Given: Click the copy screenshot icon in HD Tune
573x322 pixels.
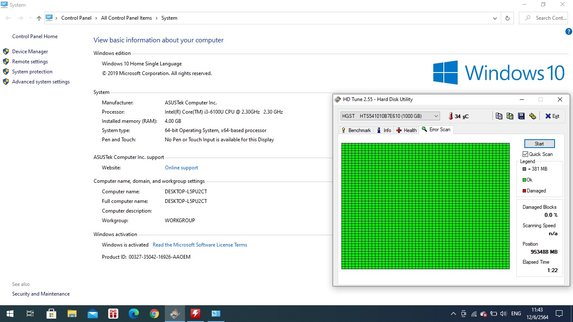Looking at the screenshot, I should 510,116.
